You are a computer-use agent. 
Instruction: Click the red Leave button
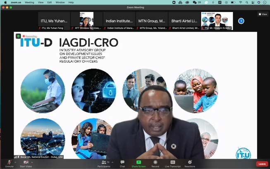(262, 164)
